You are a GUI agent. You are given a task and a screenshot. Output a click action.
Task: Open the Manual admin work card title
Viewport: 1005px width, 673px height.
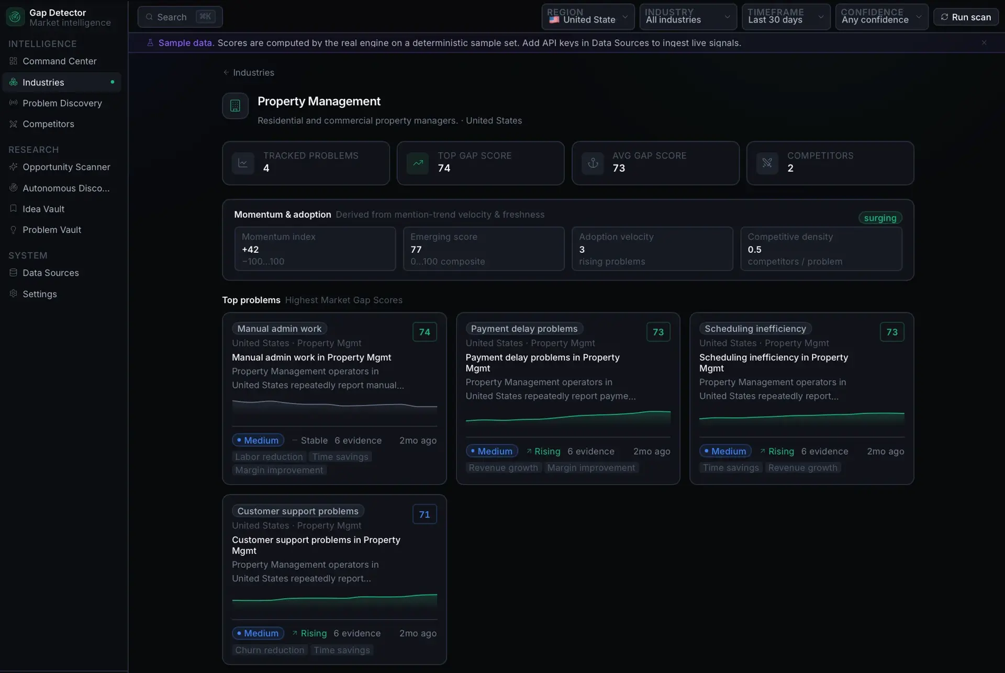pos(311,357)
